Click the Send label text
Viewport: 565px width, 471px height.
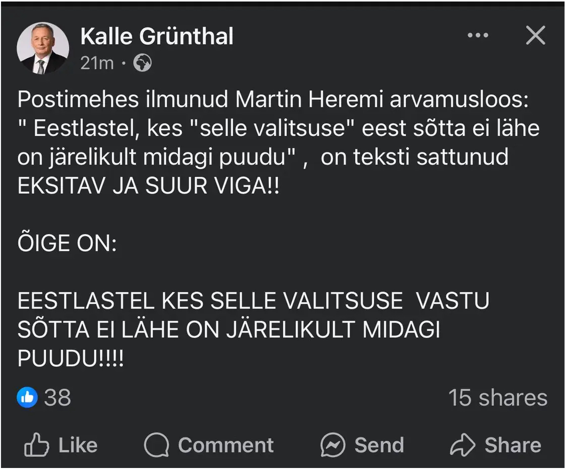click(x=379, y=445)
